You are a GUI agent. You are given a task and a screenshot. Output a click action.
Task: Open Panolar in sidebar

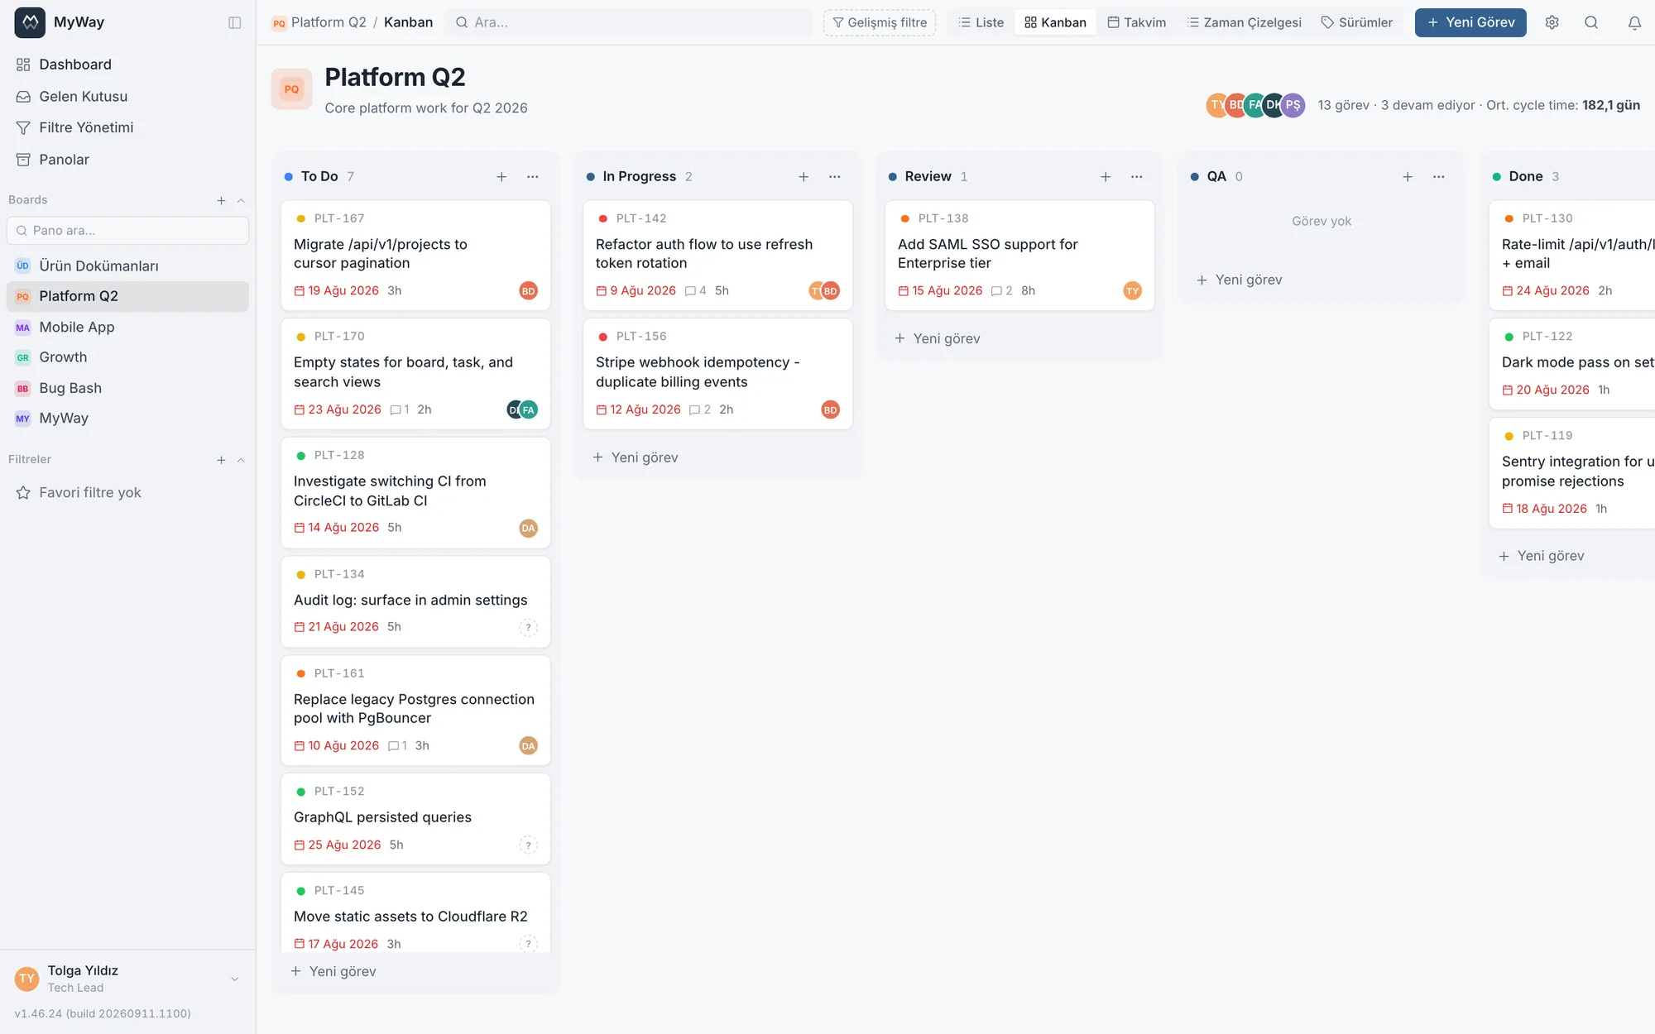(127, 160)
